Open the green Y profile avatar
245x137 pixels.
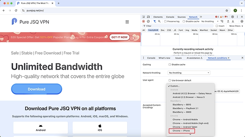pyautogui.click(x=235, y=11)
